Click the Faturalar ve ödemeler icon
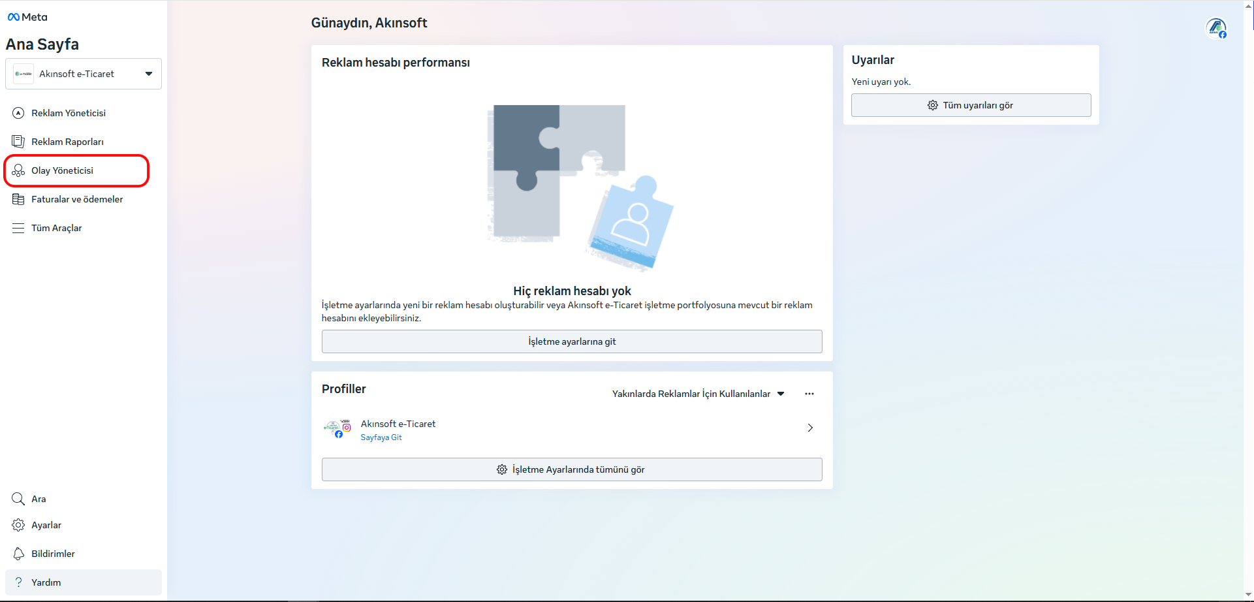The image size is (1254, 602). pos(18,199)
